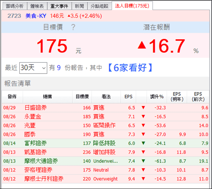
Task: Click the down arrow in 兆豐 row
Action: pos(143,125)
